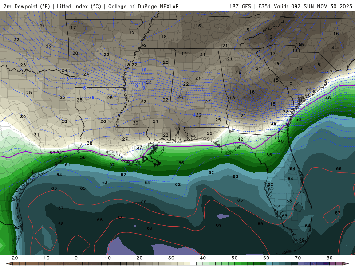Click the dewpoint value "28" on the map
355x266 pixels.
click(64, 121)
